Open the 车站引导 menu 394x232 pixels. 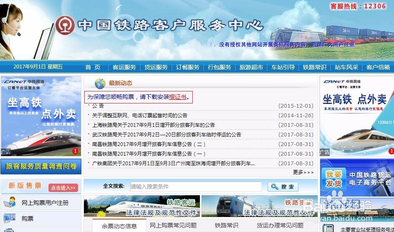[x=283, y=67]
